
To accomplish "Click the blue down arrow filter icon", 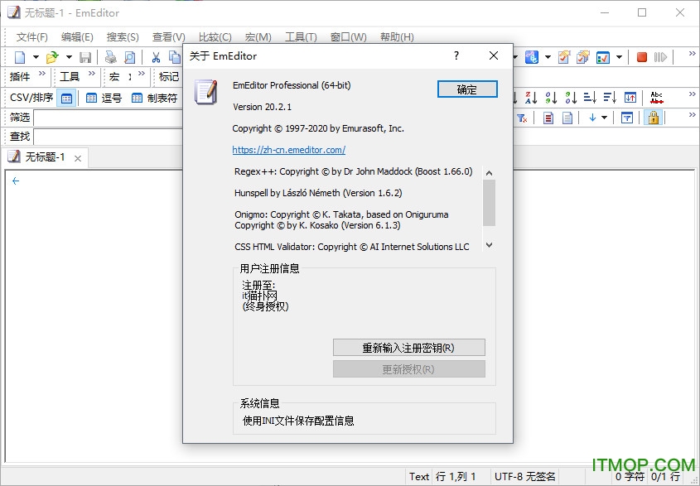I will 592,118.
